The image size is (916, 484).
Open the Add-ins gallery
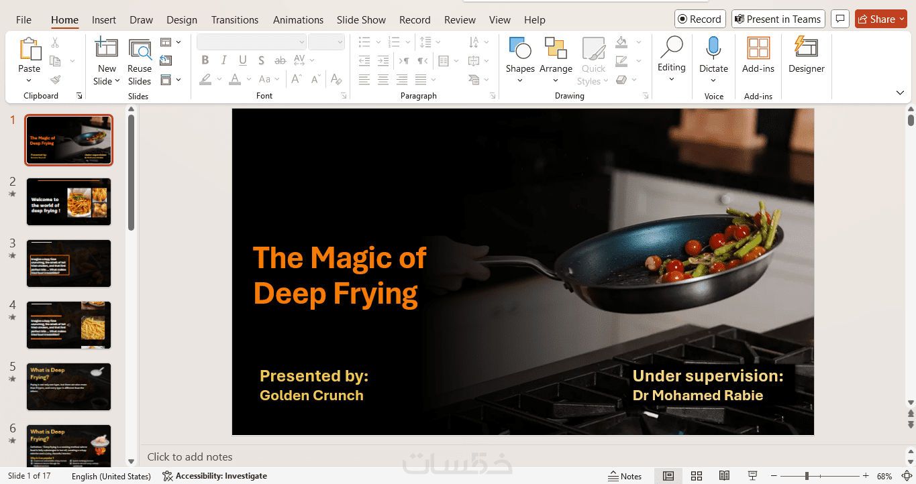(758, 55)
